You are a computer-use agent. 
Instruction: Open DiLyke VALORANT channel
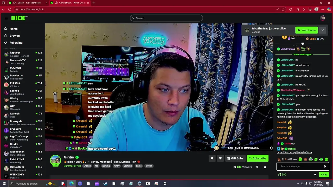(x=23, y=145)
